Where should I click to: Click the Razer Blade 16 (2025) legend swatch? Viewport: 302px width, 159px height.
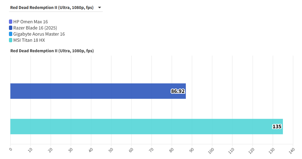(x=11, y=28)
